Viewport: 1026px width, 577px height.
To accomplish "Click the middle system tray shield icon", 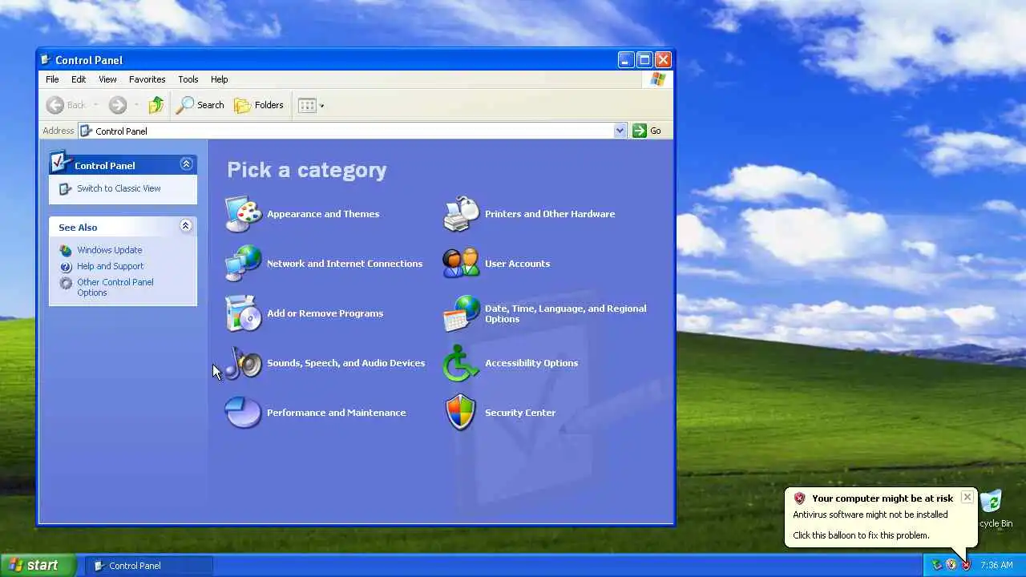I will [951, 565].
